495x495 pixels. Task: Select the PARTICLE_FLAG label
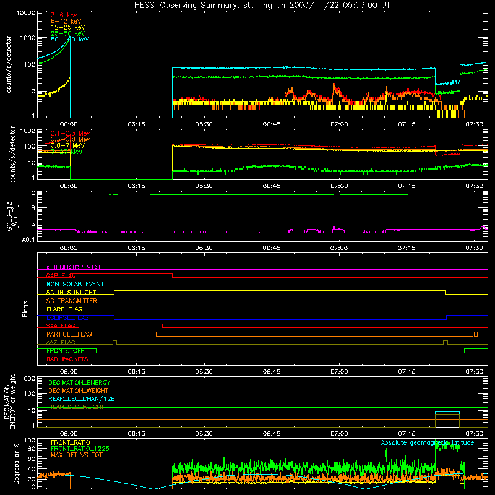(69, 334)
